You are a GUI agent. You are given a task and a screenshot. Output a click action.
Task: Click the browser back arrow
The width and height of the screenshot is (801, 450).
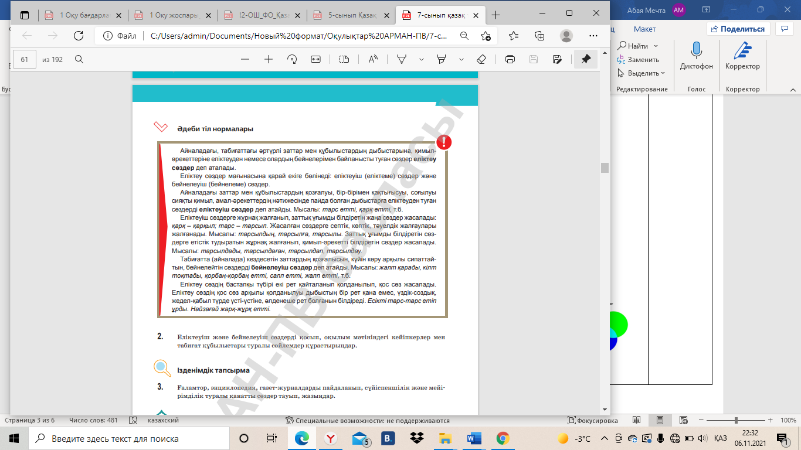27,36
